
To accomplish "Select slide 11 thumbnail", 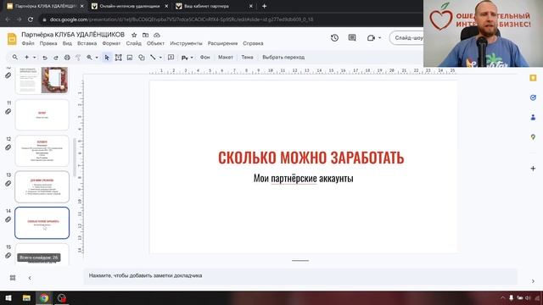I will pos(42,115).
